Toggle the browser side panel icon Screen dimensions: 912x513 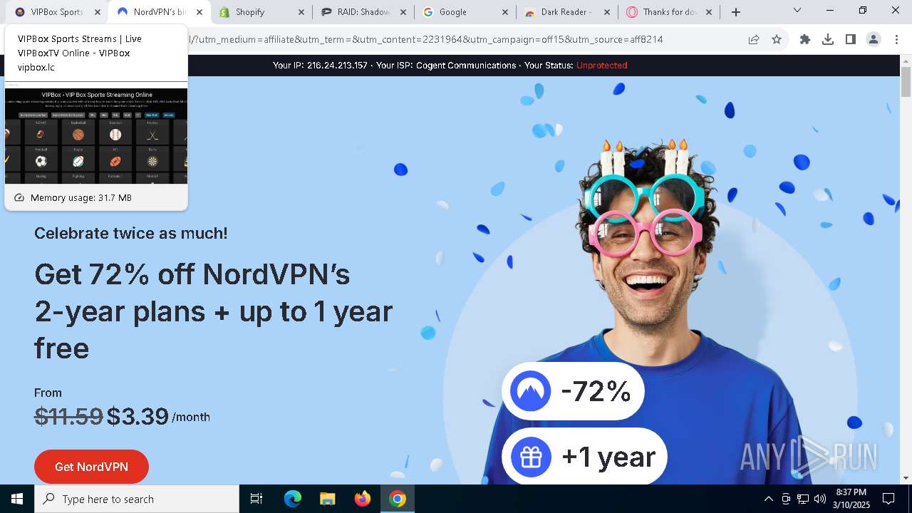pos(851,40)
